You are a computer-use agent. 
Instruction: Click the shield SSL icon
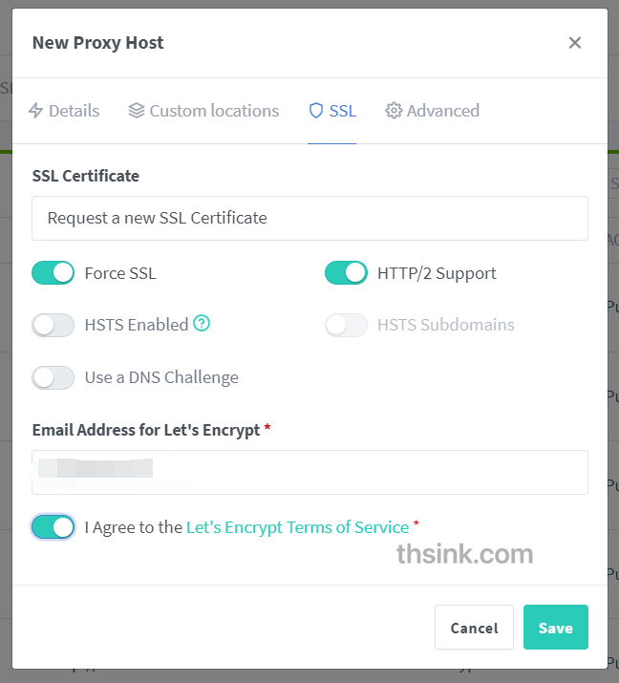click(x=316, y=111)
